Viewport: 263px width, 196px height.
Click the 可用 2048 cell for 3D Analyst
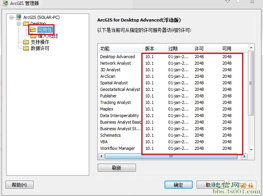pyautogui.click(x=227, y=70)
